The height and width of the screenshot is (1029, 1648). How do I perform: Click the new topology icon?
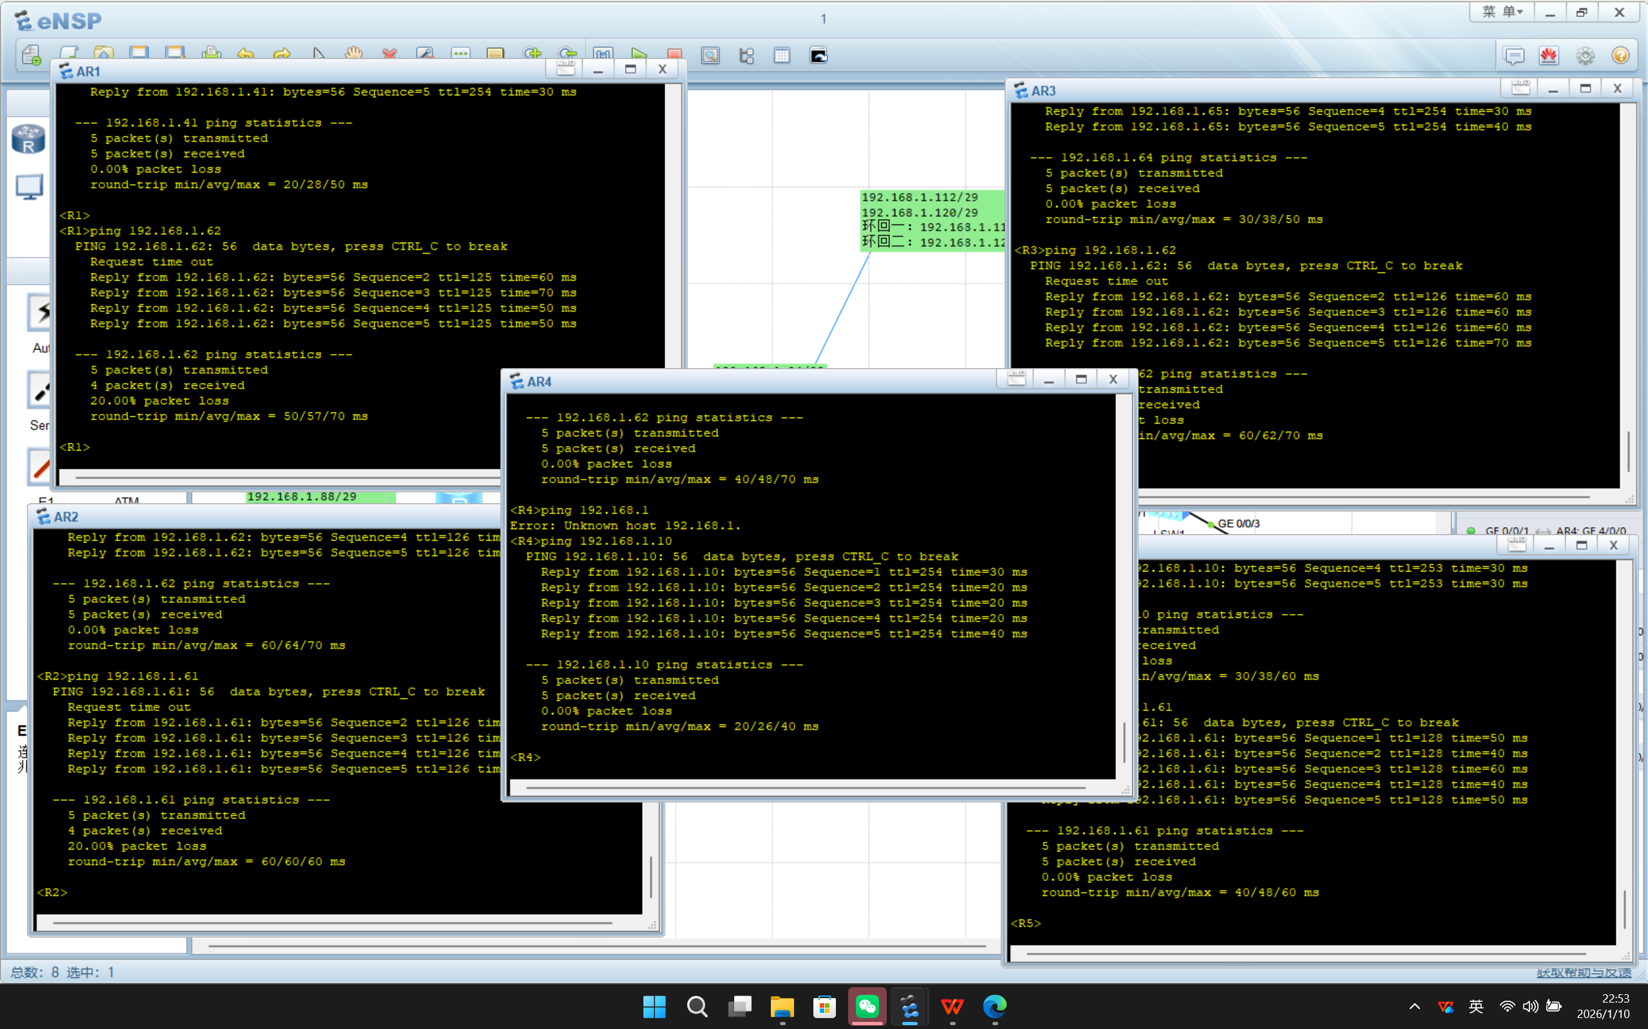click(x=32, y=55)
